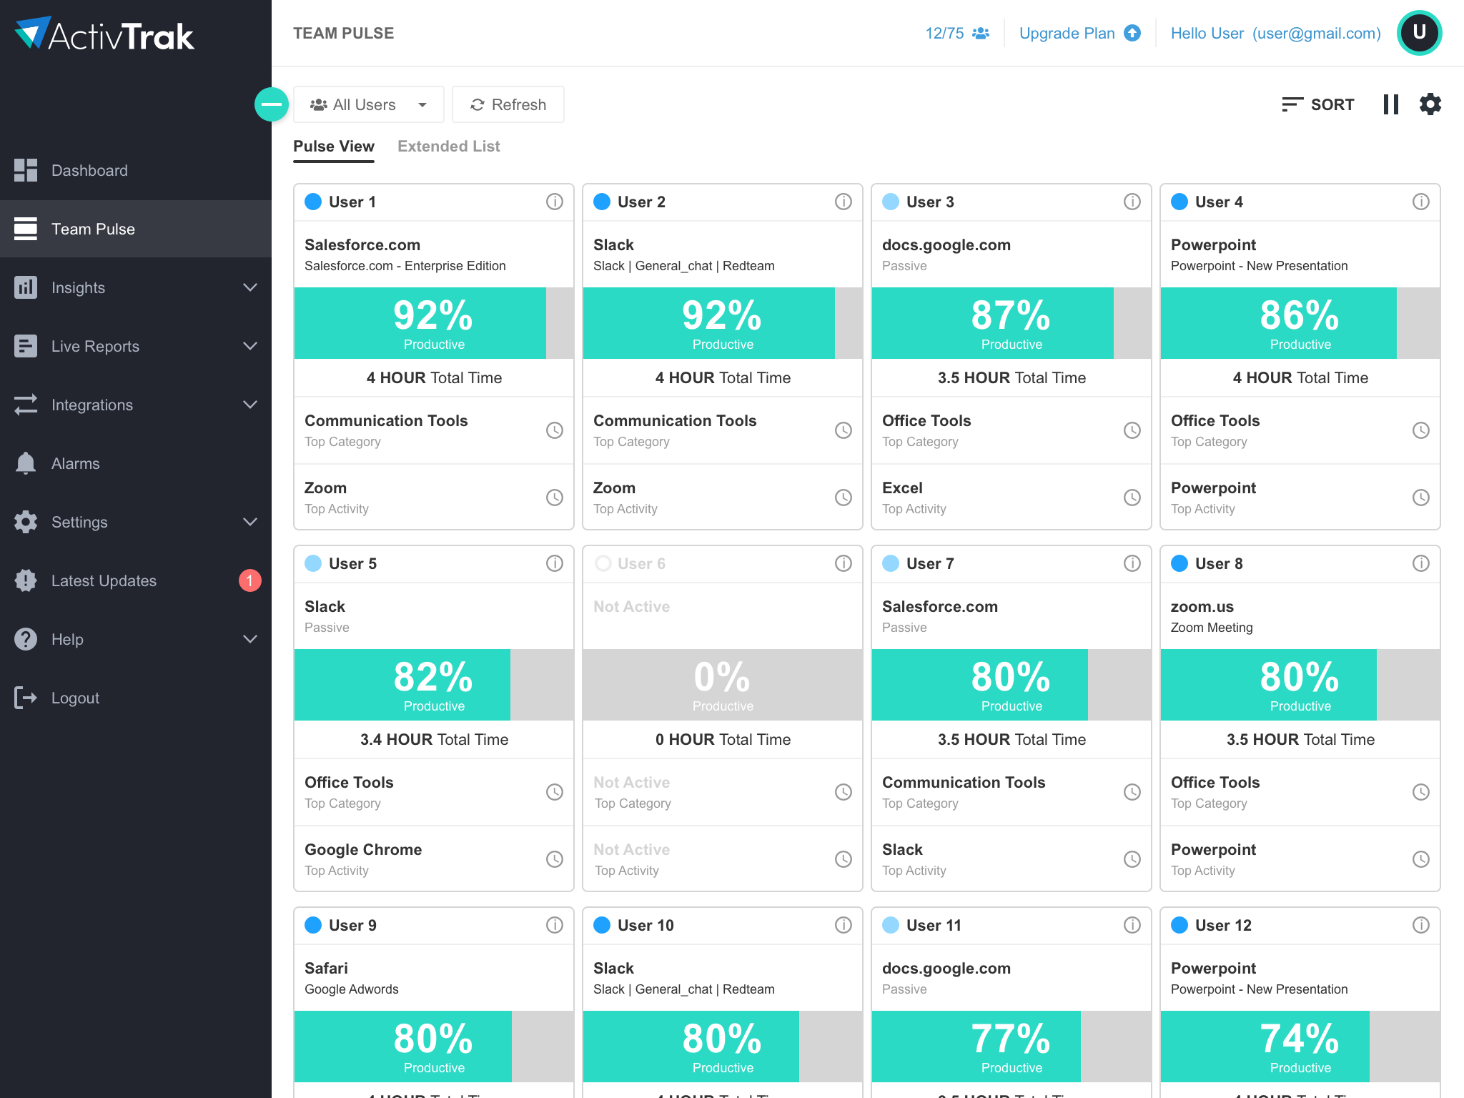Click clock icon beside User 3 Excel

coord(1132,498)
